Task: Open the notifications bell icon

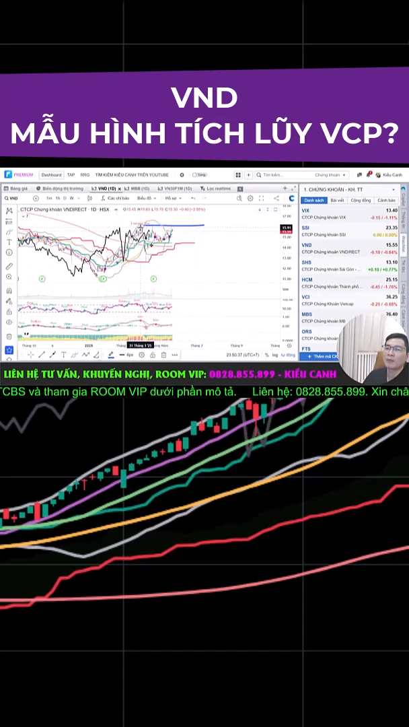Action: tap(368, 175)
